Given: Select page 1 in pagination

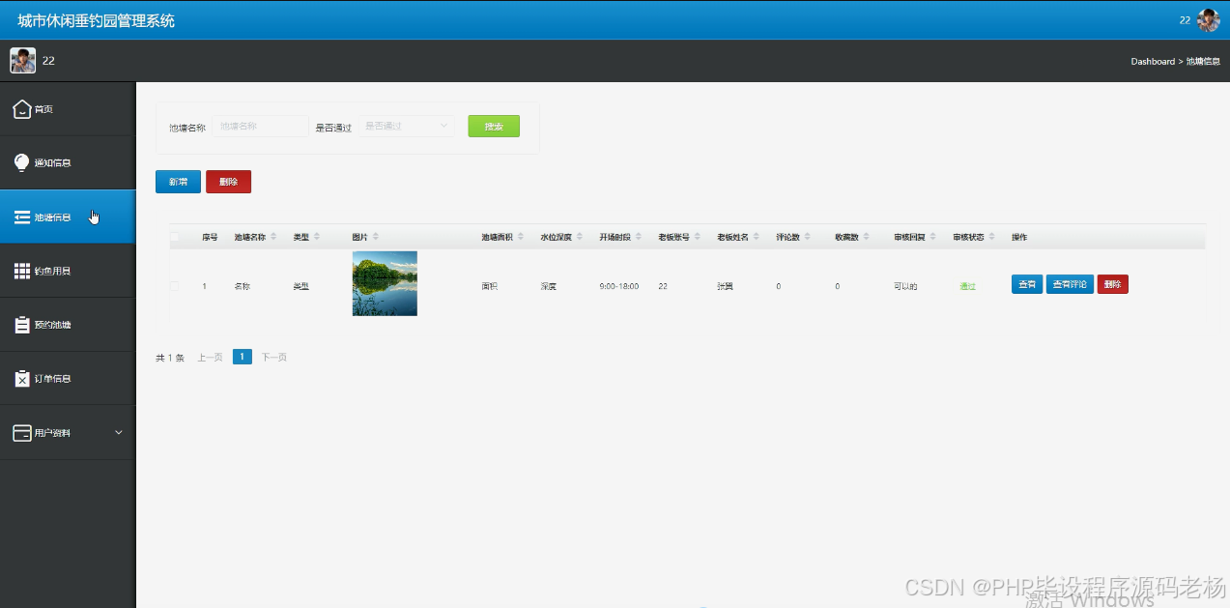Looking at the screenshot, I should 243,357.
